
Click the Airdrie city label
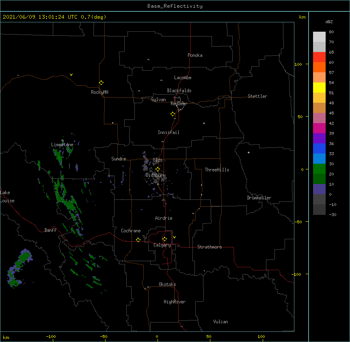click(164, 218)
